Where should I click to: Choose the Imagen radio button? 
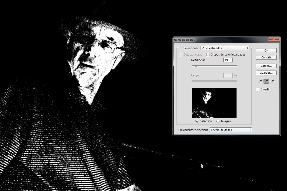218,121
